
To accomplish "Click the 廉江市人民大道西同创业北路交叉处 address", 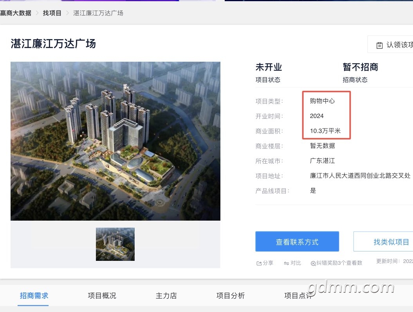I will [x=360, y=176].
